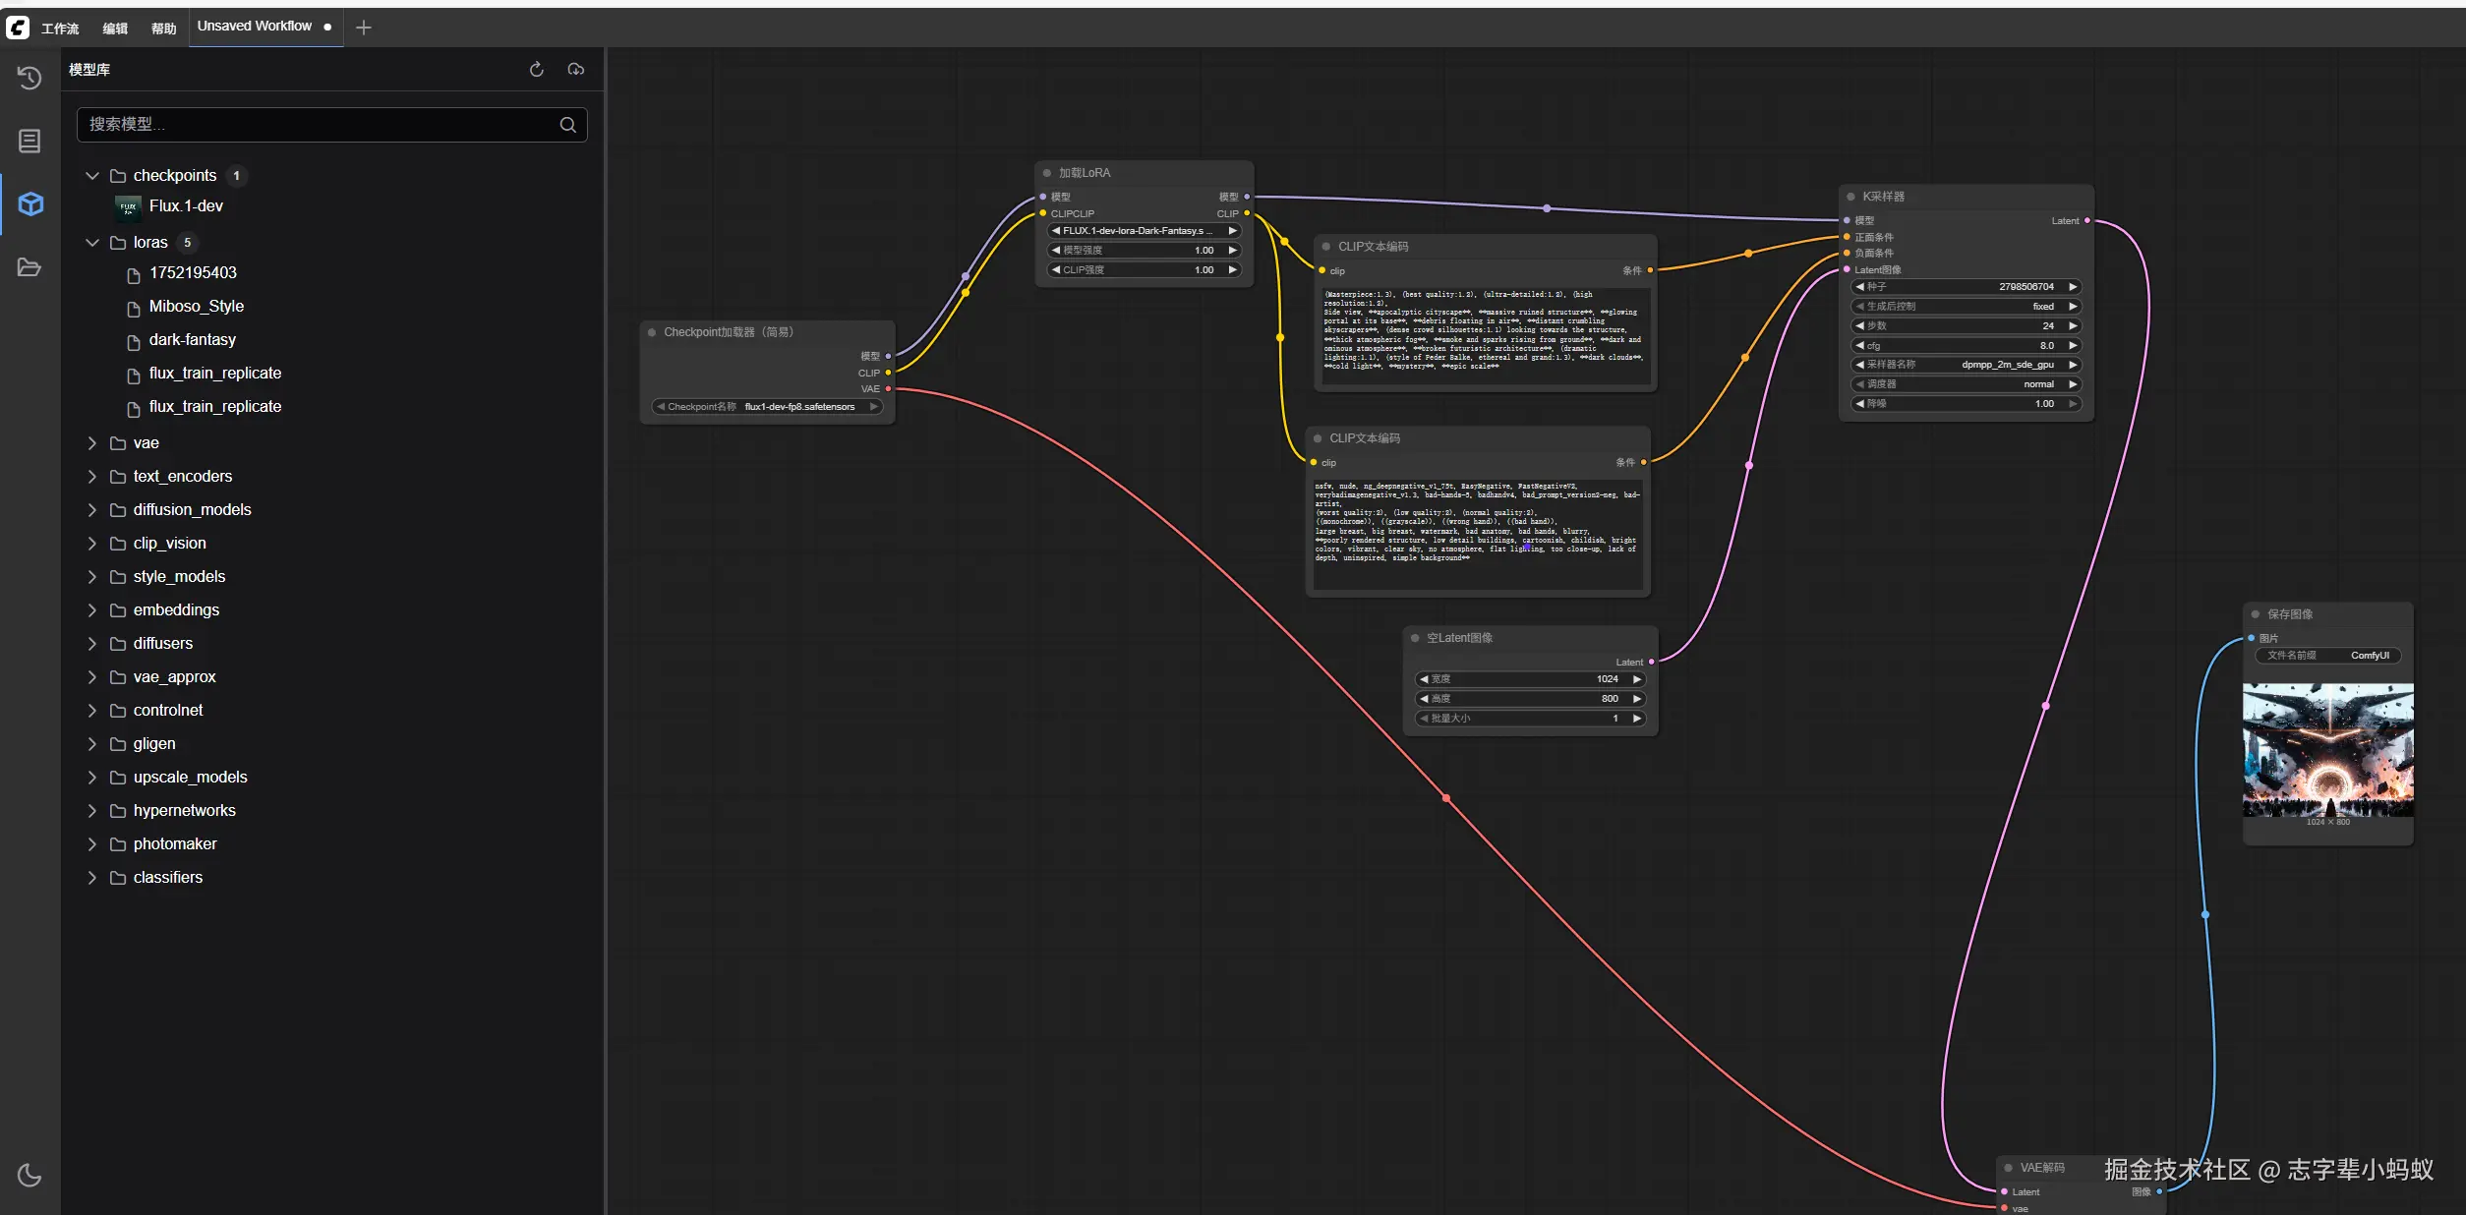The height and width of the screenshot is (1215, 2466).
Task: Click the cloud load models icon
Action: point(576,69)
